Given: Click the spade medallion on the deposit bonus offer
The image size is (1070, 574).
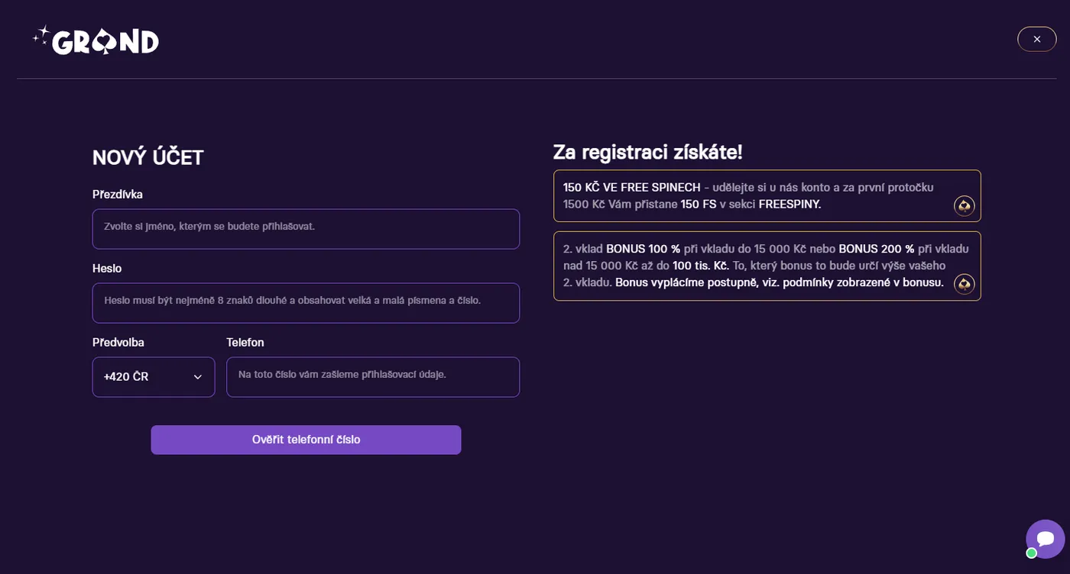Looking at the screenshot, I should pos(964,283).
